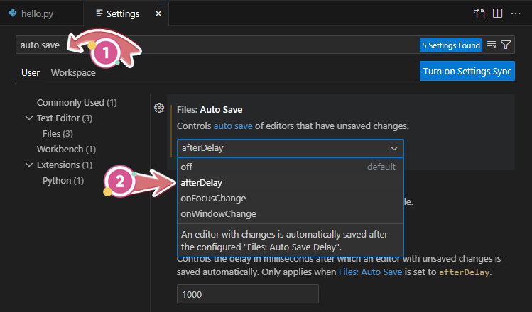532x312 pixels.
Task: Switch to Workspace settings tab
Action: (x=73, y=73)
